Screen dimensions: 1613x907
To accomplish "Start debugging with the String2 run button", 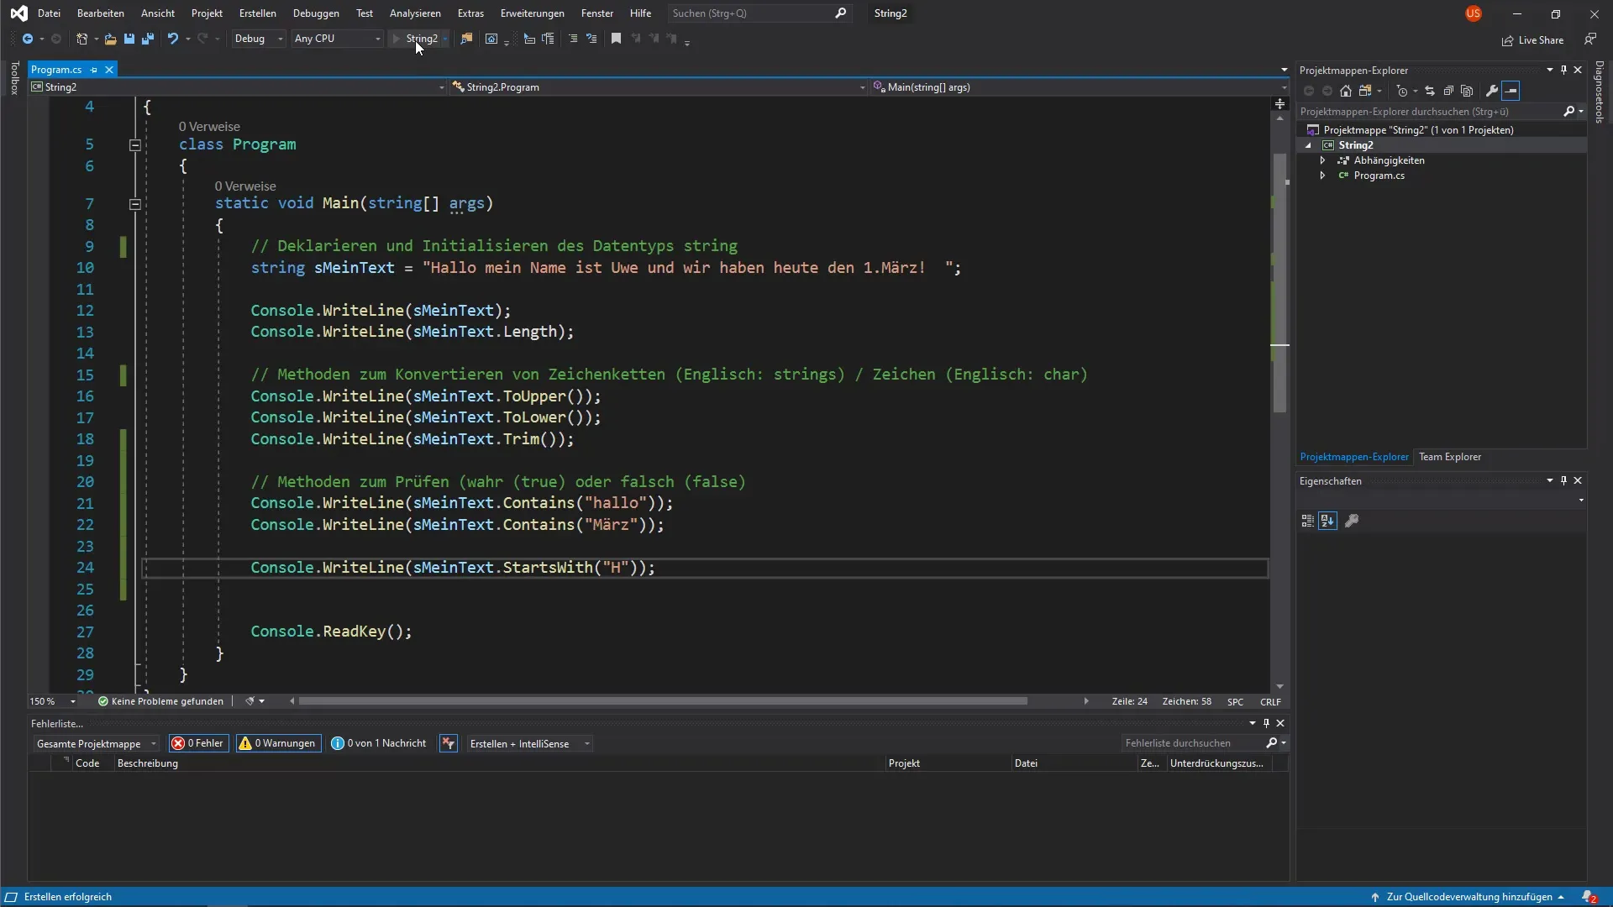I will pos(415,39).
